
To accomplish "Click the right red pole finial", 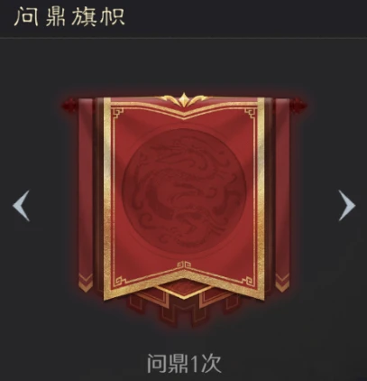I will click(x=298, y=105).
